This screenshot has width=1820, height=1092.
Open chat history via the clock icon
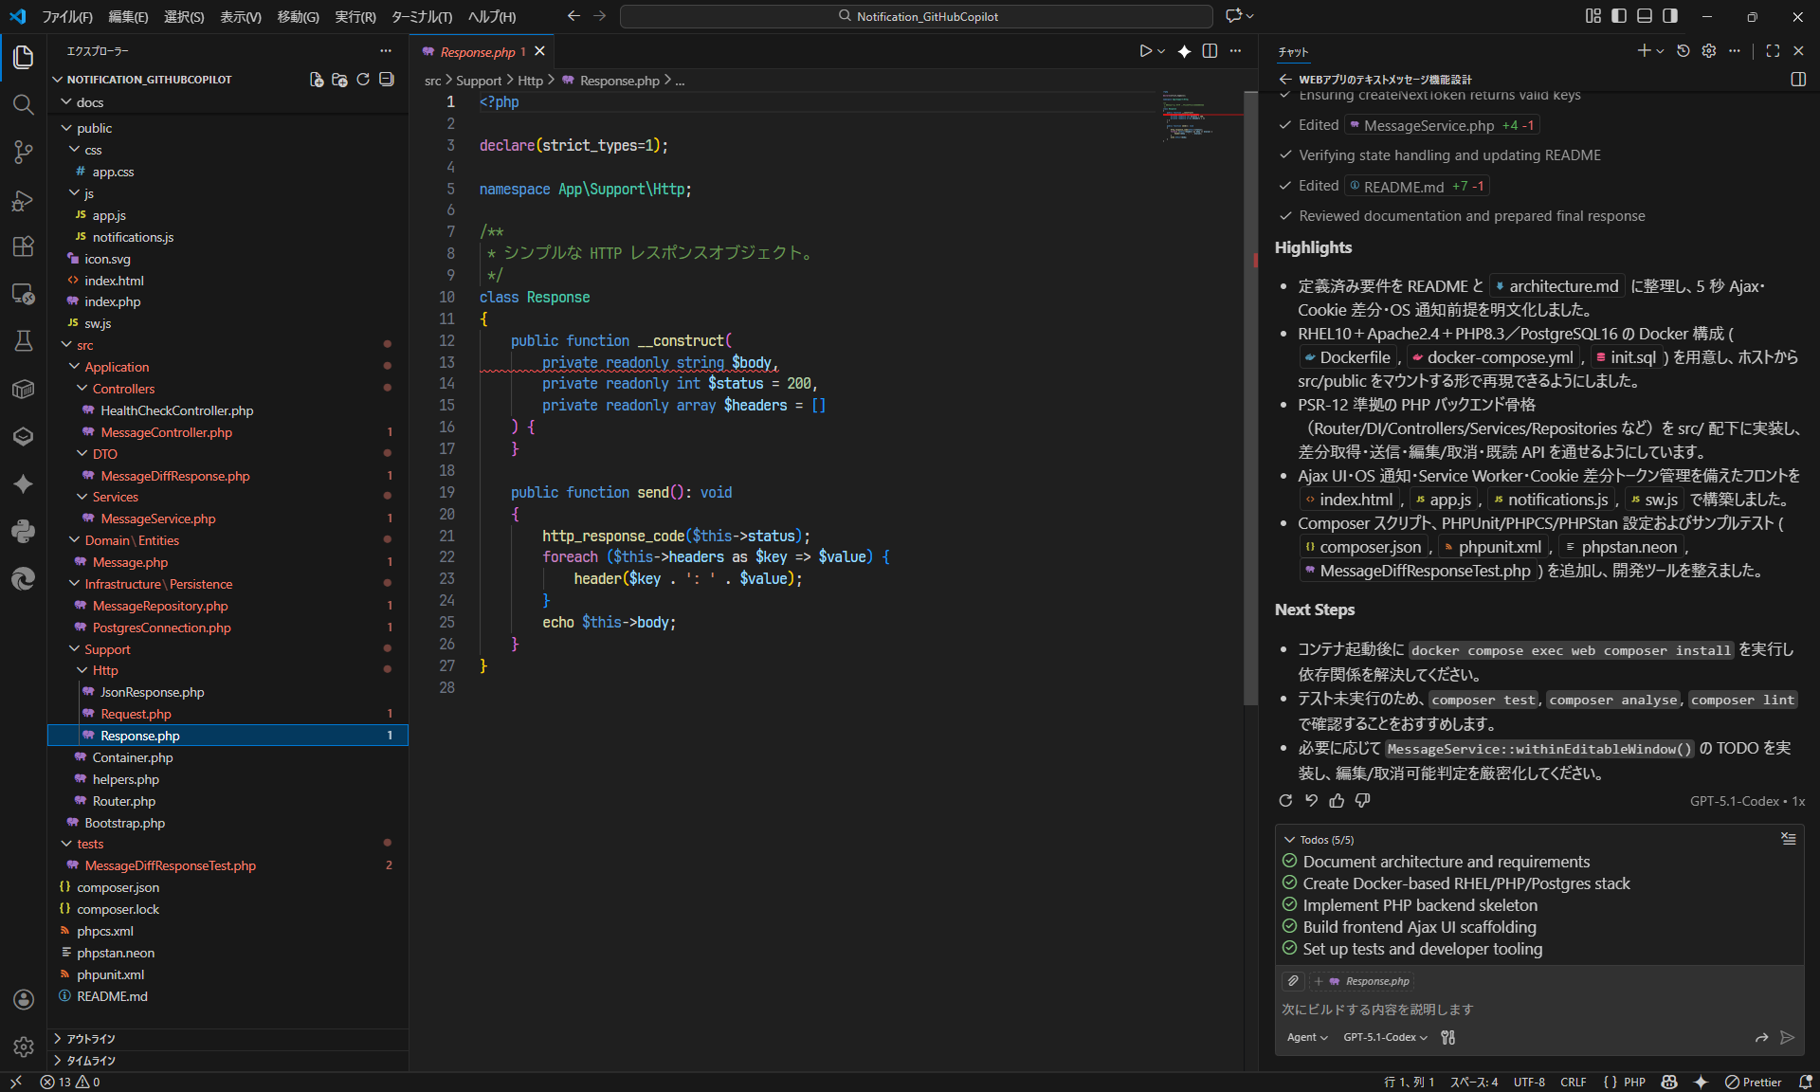click(x=1683, y=51)
